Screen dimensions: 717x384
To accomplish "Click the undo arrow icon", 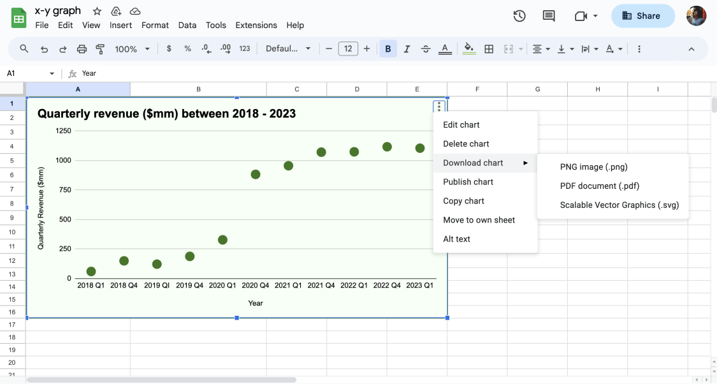I will click(x=44, y=49).
